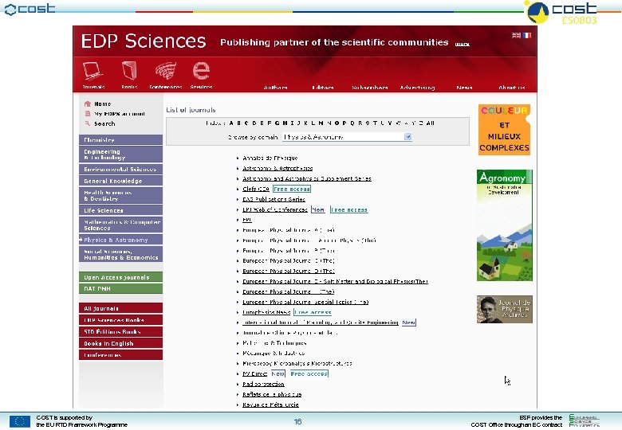622x430 pixels.
Task: Click index All link
Action: pyautogui.click(x=430, y=123)
